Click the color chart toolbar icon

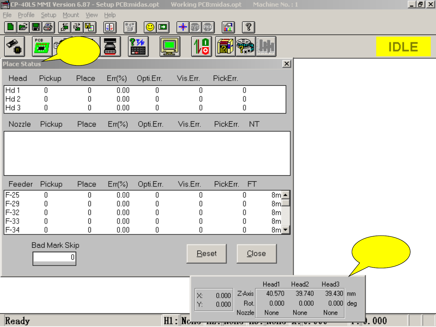228,27
